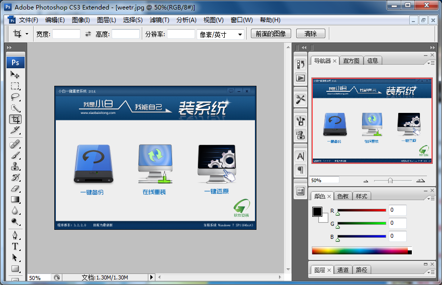Switch to the 通道 tab
The image size is (442, 285).
[x=343, y=270]
